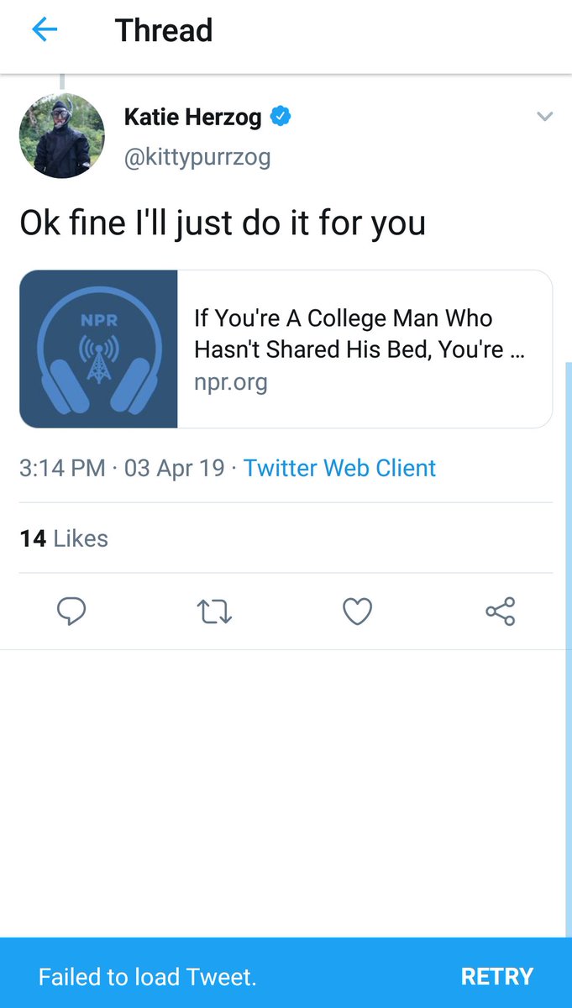The image size is (572, 1008).
Task: Tap the @kittypurrzog handle
Action: [197, 157]
